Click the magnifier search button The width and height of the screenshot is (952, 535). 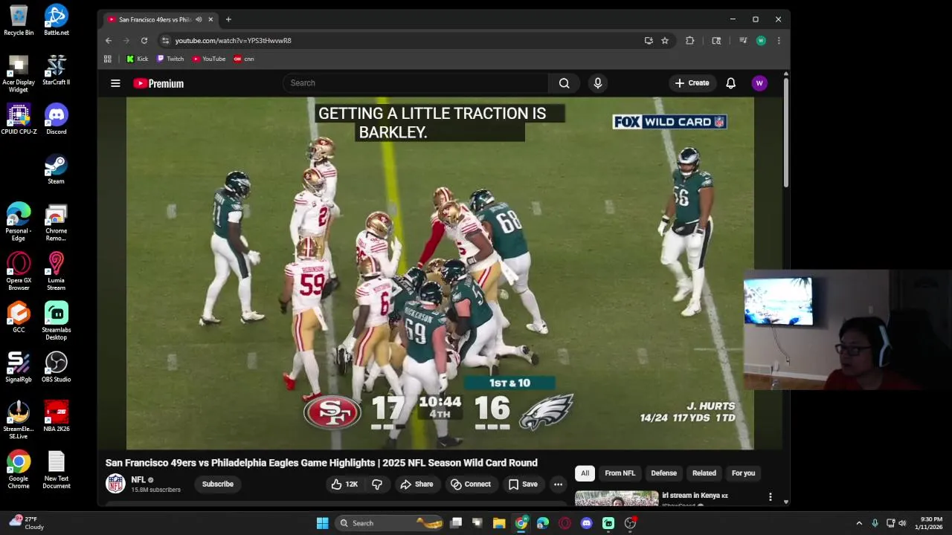tap(565, 82)
